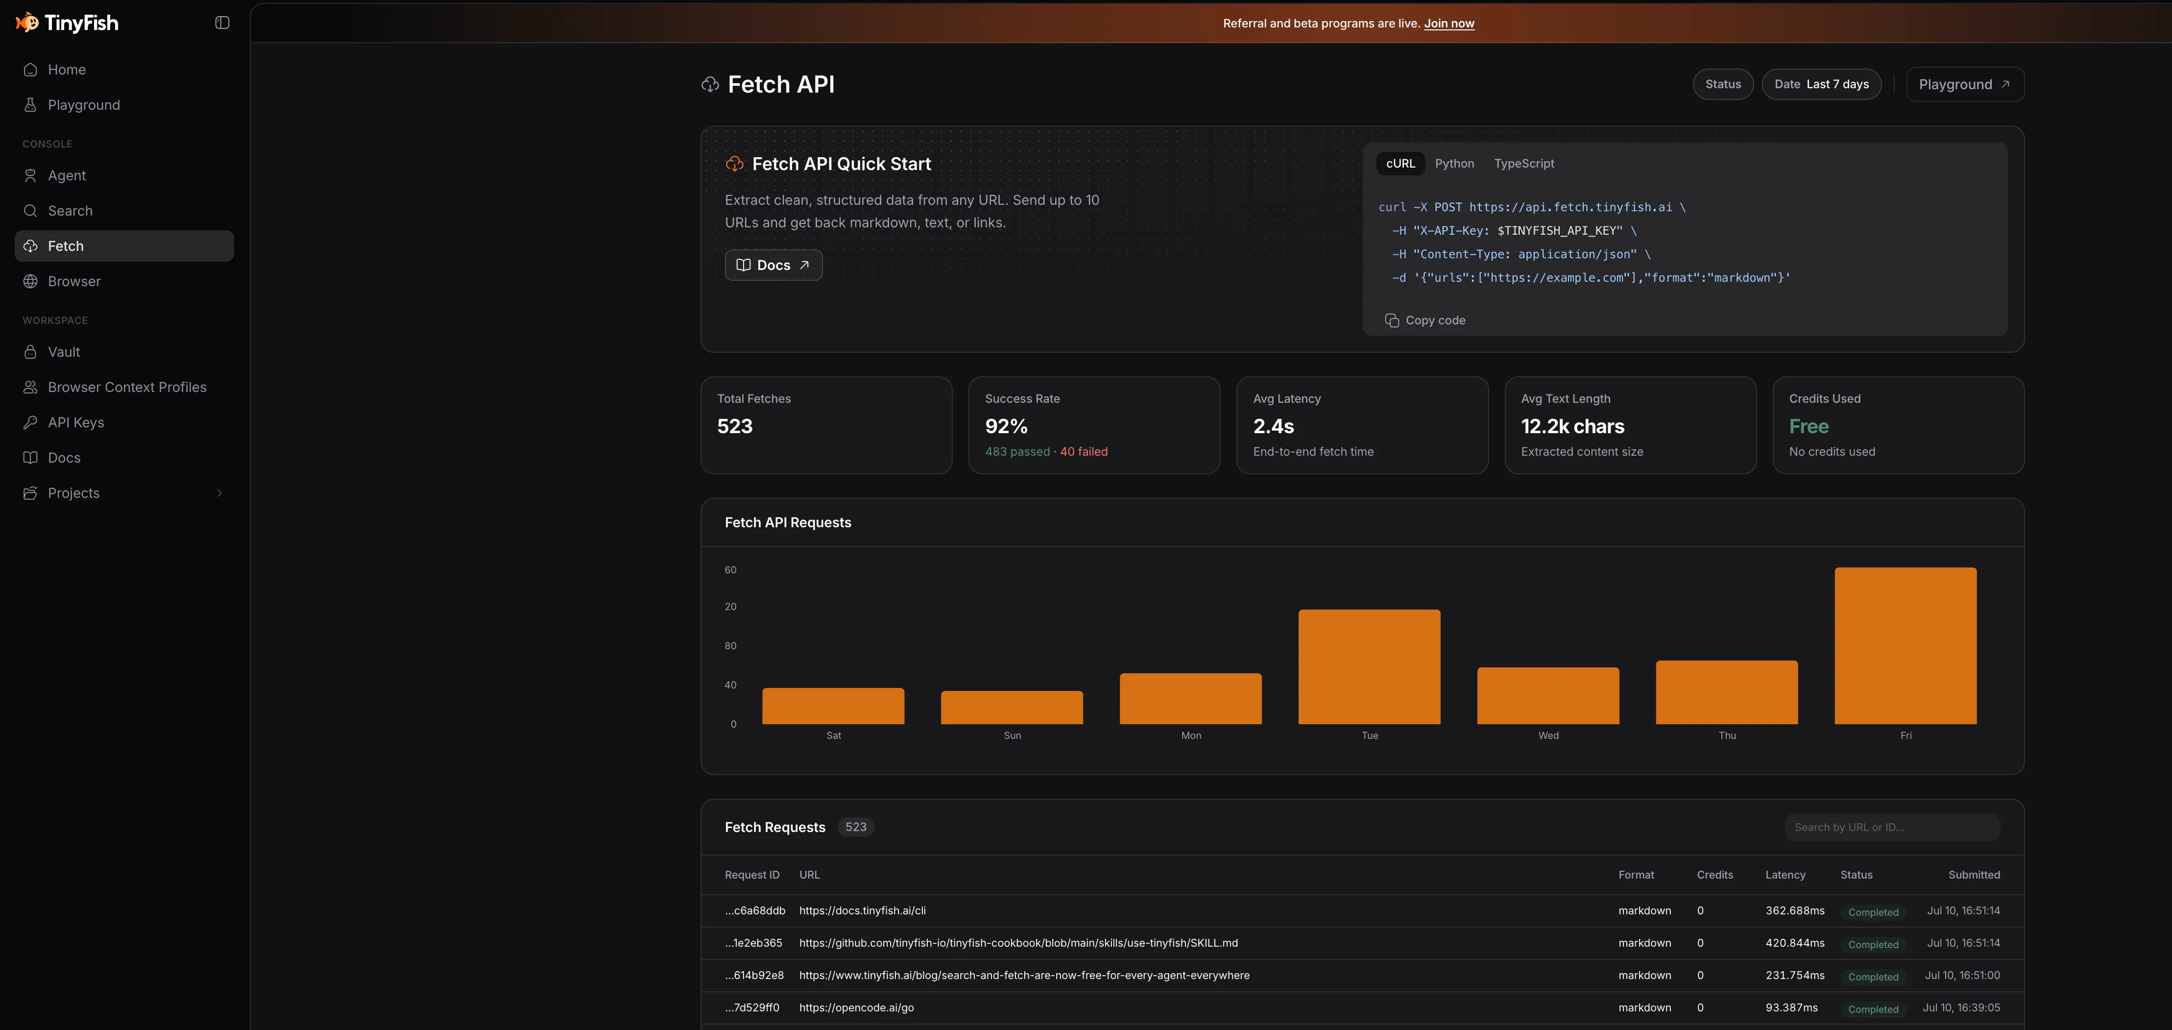Click the Monday bar in the chart
Viewport: 2172px width, 1030px height.
tap(1190, 698)
